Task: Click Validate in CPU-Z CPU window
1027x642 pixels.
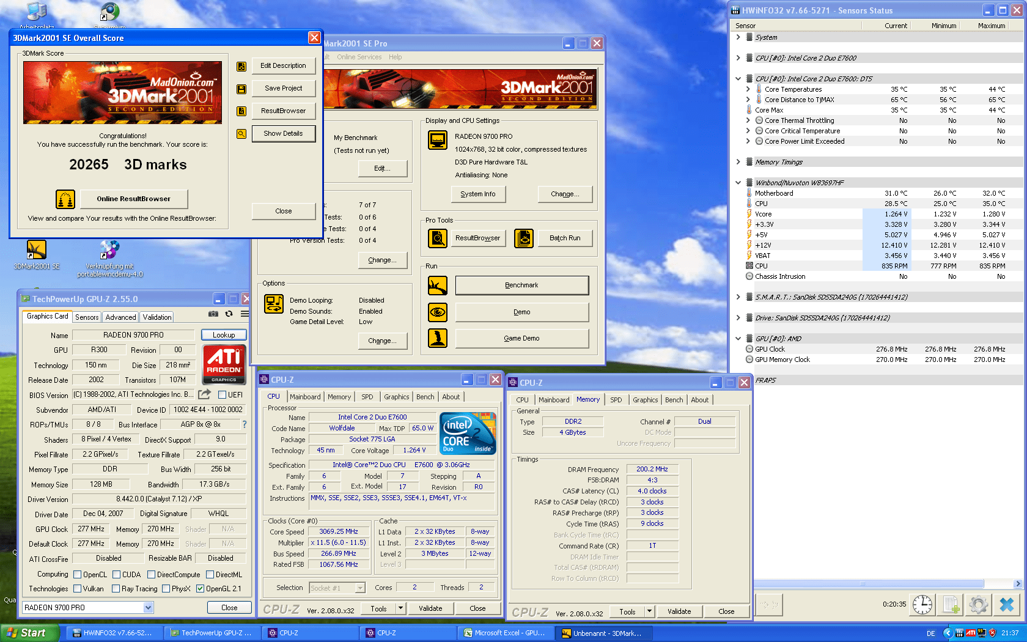Action: point(430,608)
